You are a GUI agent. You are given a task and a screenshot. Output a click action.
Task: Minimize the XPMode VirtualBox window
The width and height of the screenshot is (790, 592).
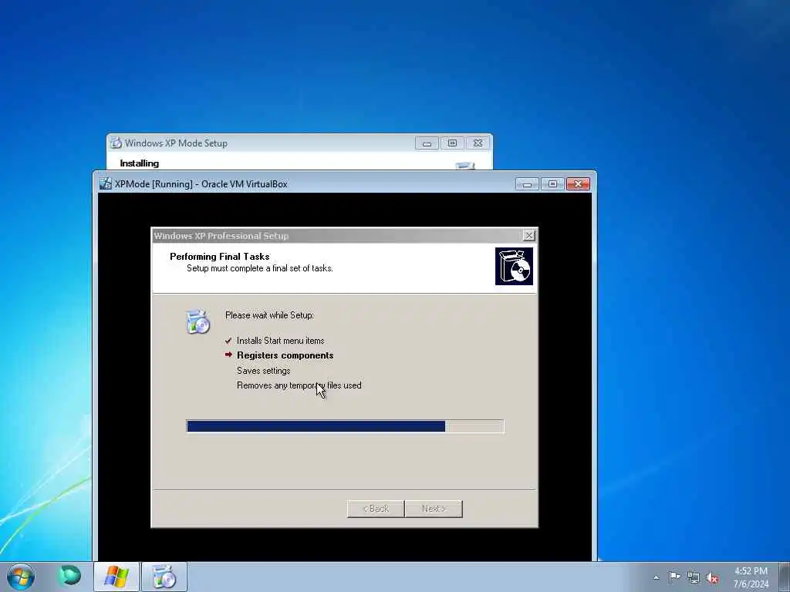click(527, 184)
